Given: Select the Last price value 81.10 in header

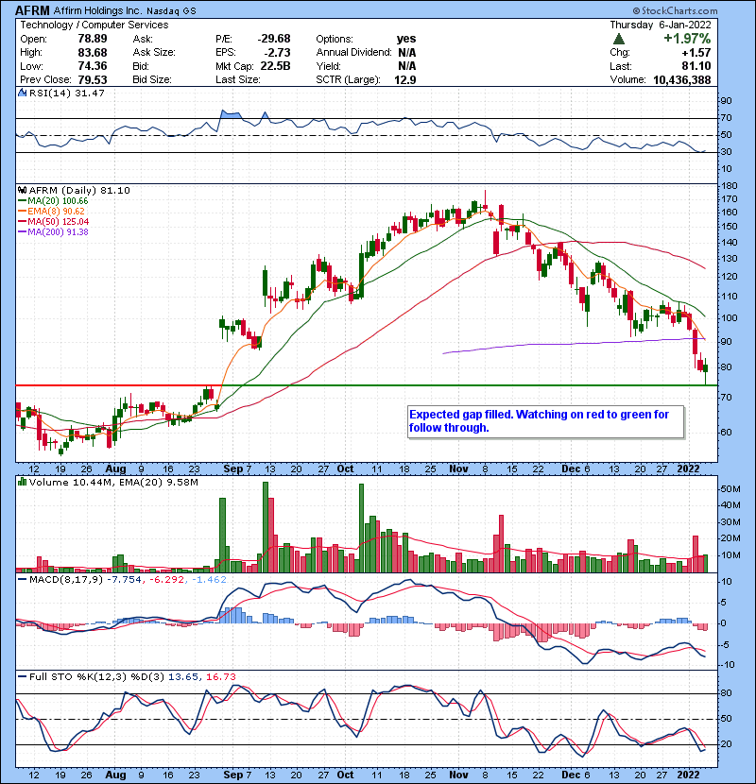Looking at the screenshot, I should coord(696,66).
